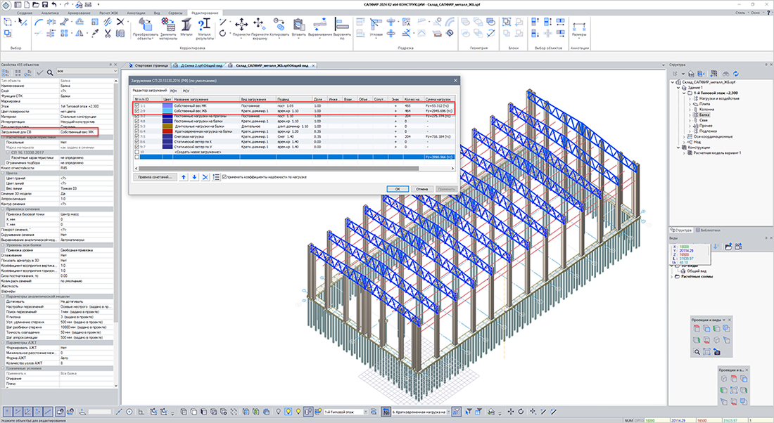Click Отмена in the Загружения dialog
This screenshot has height=423, width=774.
(x=421, y=189)
